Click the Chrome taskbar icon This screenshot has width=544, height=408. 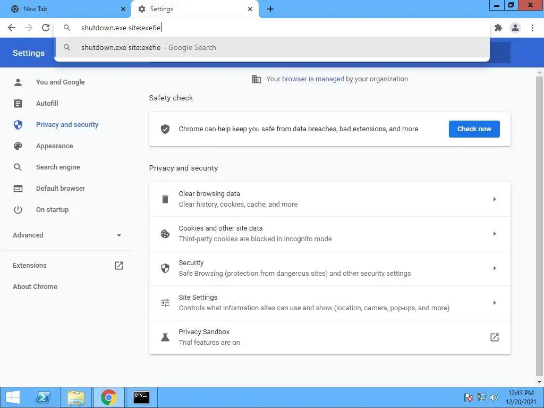pos(108,397)
